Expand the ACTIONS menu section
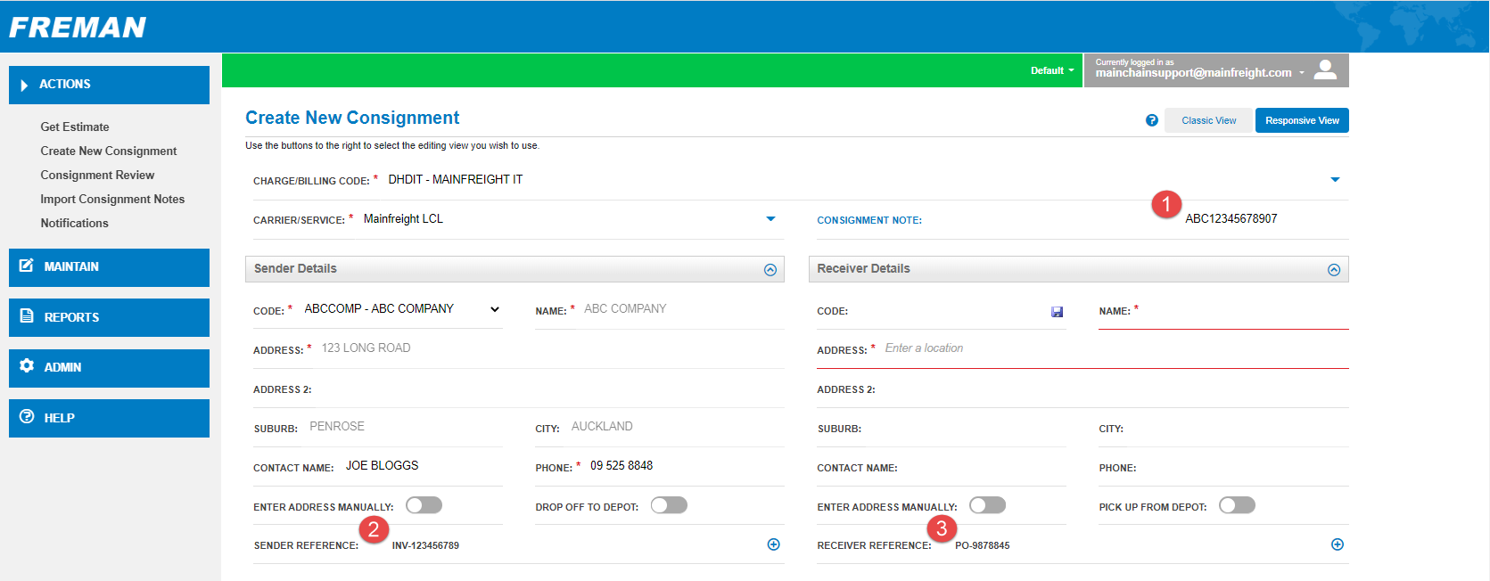 [x=109, y=85]
